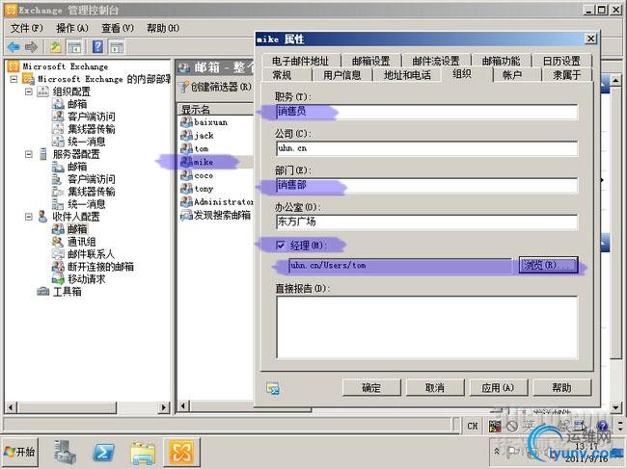The width and height of the screenshot is (627, 469).
Task: Click the 移动请求 move request icon
Action: pos(58,279)
